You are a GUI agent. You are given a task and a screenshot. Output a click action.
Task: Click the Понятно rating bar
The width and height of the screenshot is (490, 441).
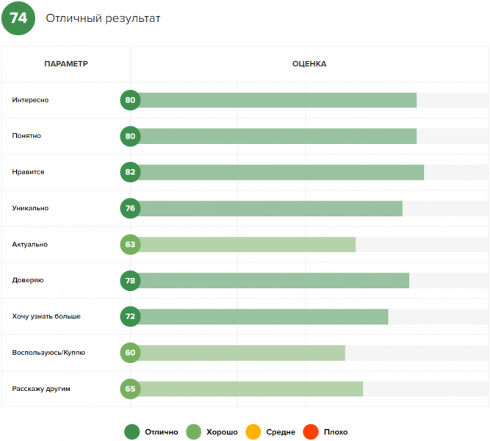(x=277, y=137)
